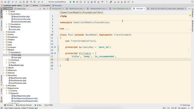Click the green plus icon in toolbar

point(133,2)
